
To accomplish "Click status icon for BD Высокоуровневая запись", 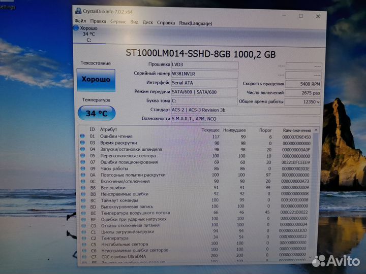I will point(83,207).
